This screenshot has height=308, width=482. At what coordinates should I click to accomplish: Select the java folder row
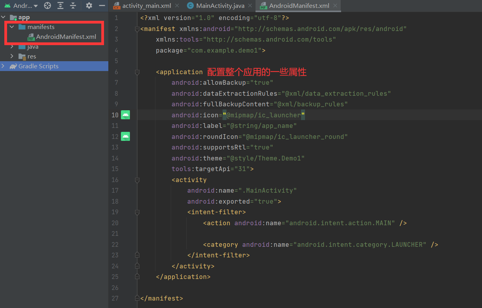click(x=54, y=47)
